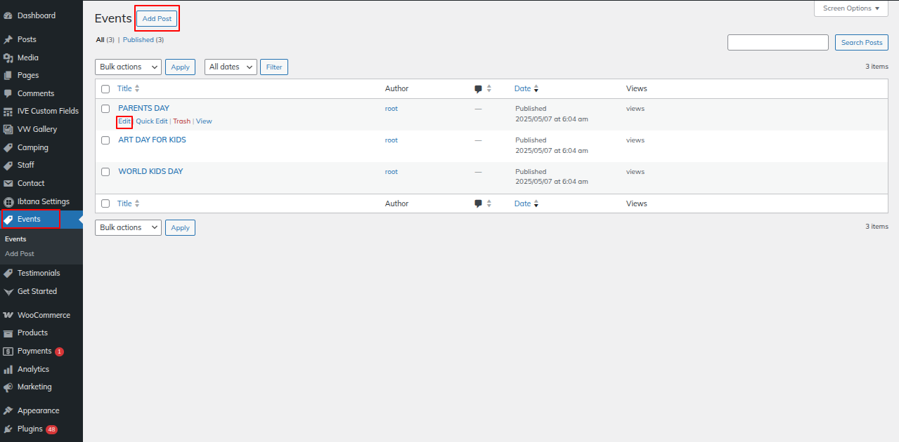Click the search posts text field
The width and height of the screenshot is (899, 442).
pyautogui.click(x=777, y=43)
